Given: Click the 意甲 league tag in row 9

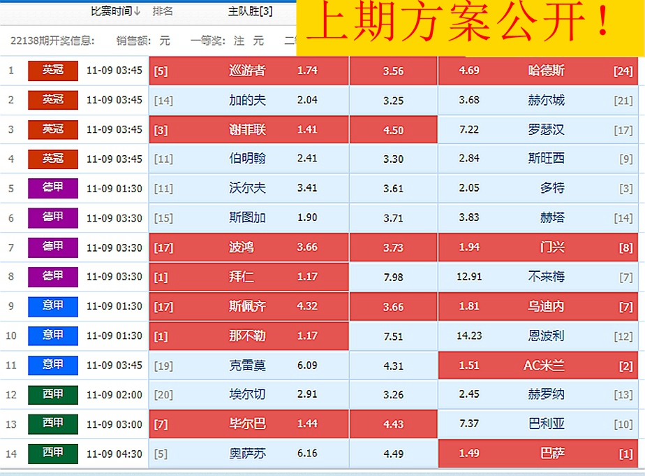Looking at the screenshot, I should (x=52, y=306).
